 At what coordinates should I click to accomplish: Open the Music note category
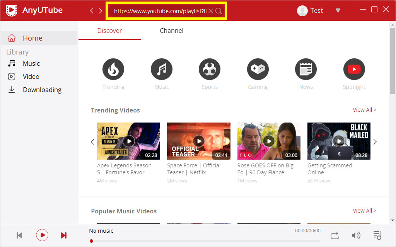click(x=162, y=69)
